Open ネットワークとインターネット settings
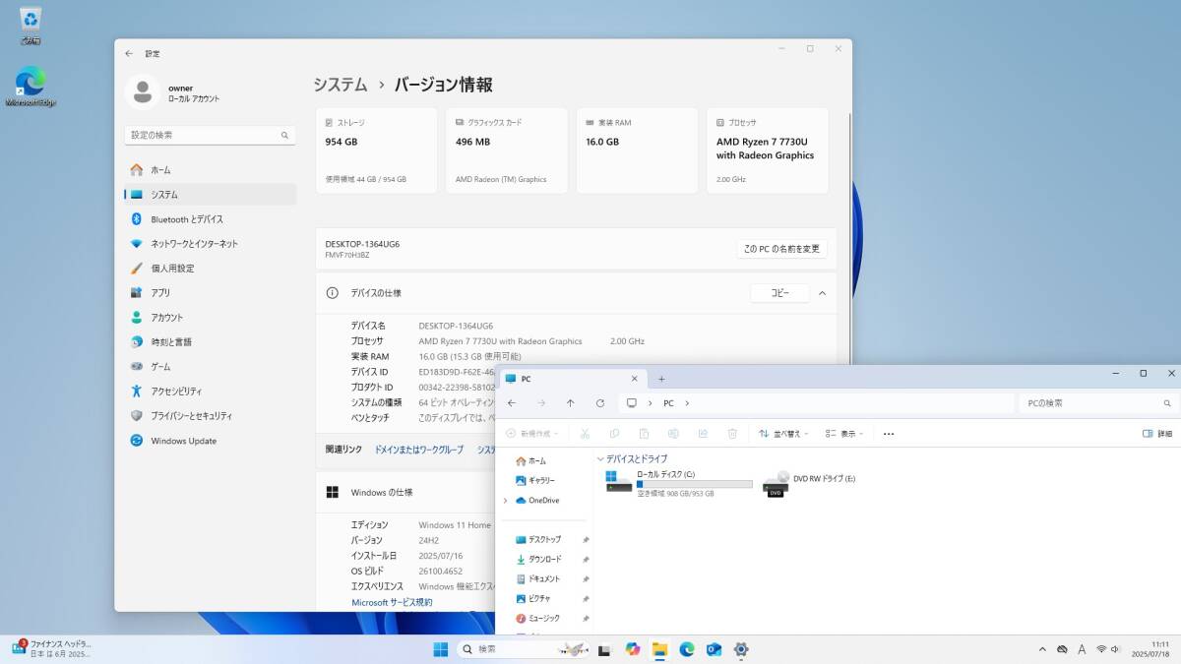1181x664 pixels. pos(210,244)
